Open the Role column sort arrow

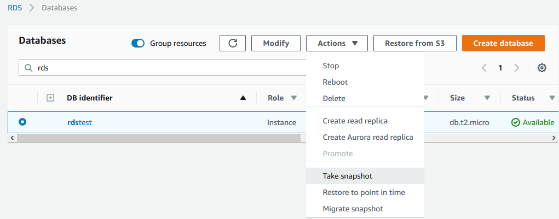(294, 98)
